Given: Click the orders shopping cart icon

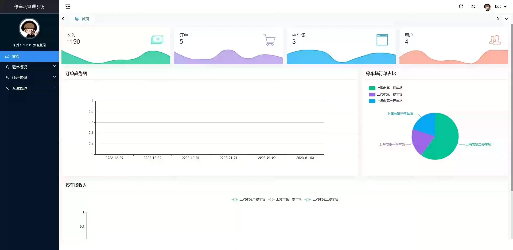Looking at the screenshot, I should click(x=269, y=40).
